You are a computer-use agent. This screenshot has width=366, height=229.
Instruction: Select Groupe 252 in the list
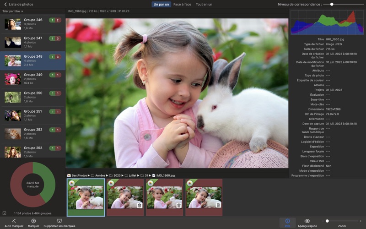(32, 133)
